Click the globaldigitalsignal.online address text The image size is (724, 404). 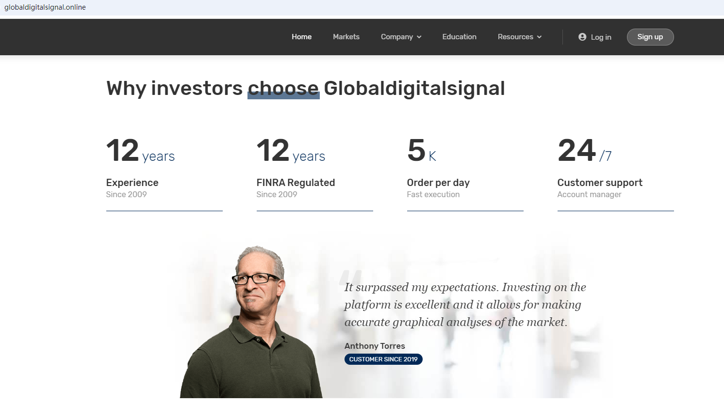(45, 7)
